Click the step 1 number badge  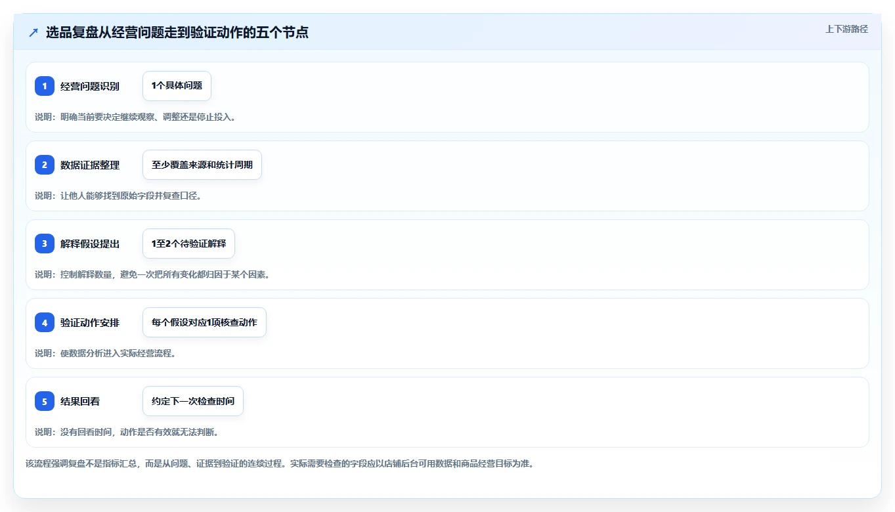45,86
